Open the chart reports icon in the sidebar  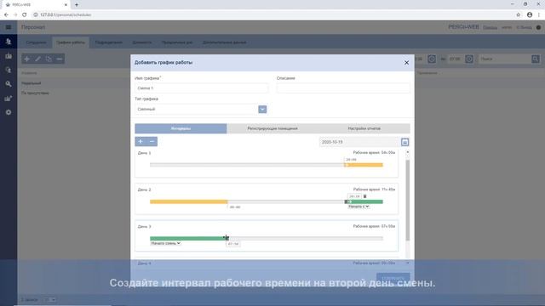9,99
